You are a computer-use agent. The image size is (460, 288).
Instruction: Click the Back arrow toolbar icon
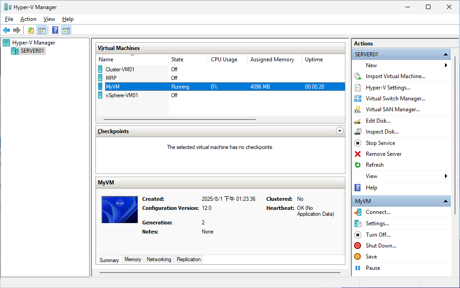(6, 30)
